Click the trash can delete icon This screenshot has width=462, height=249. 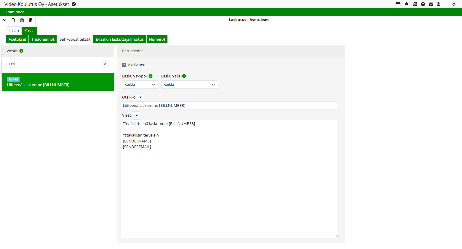pyautogui.click(x=31, y=20)
